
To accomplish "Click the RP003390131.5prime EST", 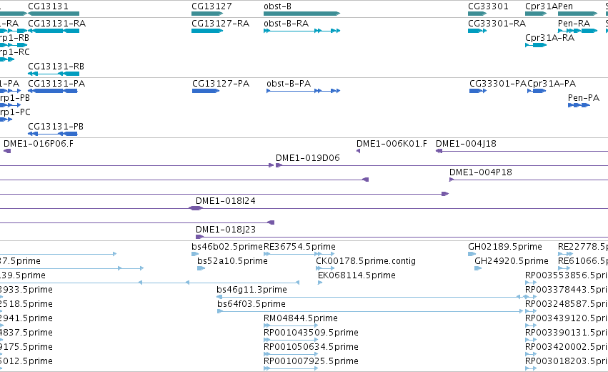I will [x=531, y=340].
